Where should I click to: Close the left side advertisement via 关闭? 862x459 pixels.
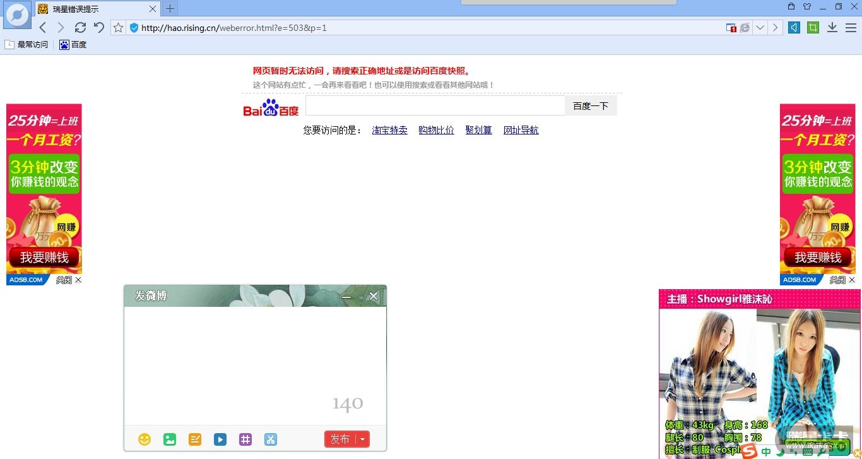[69, 280]
